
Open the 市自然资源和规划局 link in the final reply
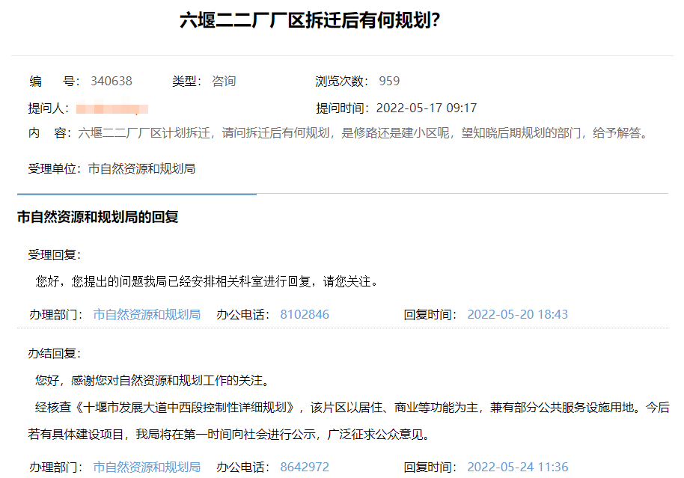click(x=147, y=467)
